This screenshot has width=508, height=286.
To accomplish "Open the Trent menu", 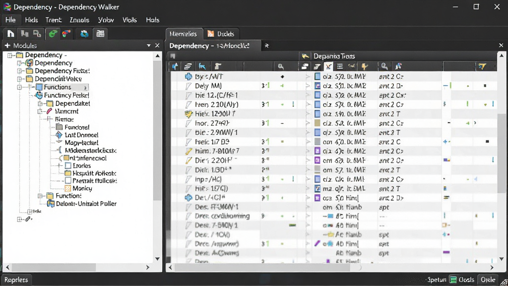I will tap(54, 20).
